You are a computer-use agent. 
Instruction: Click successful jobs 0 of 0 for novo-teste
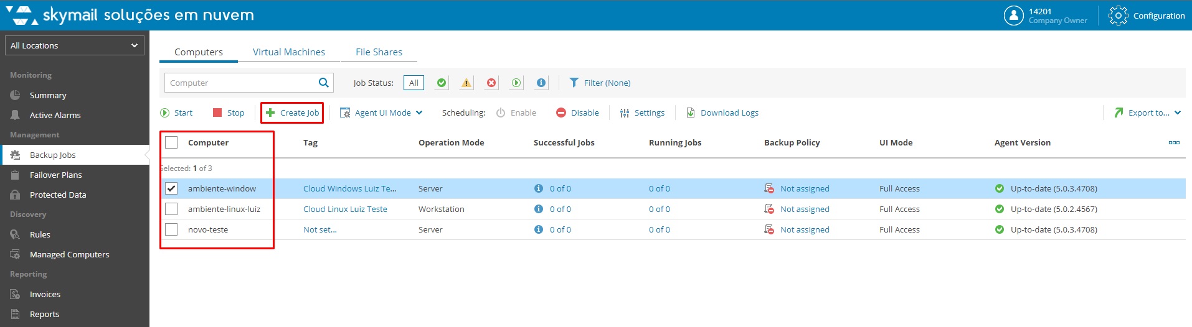point(561,229)
